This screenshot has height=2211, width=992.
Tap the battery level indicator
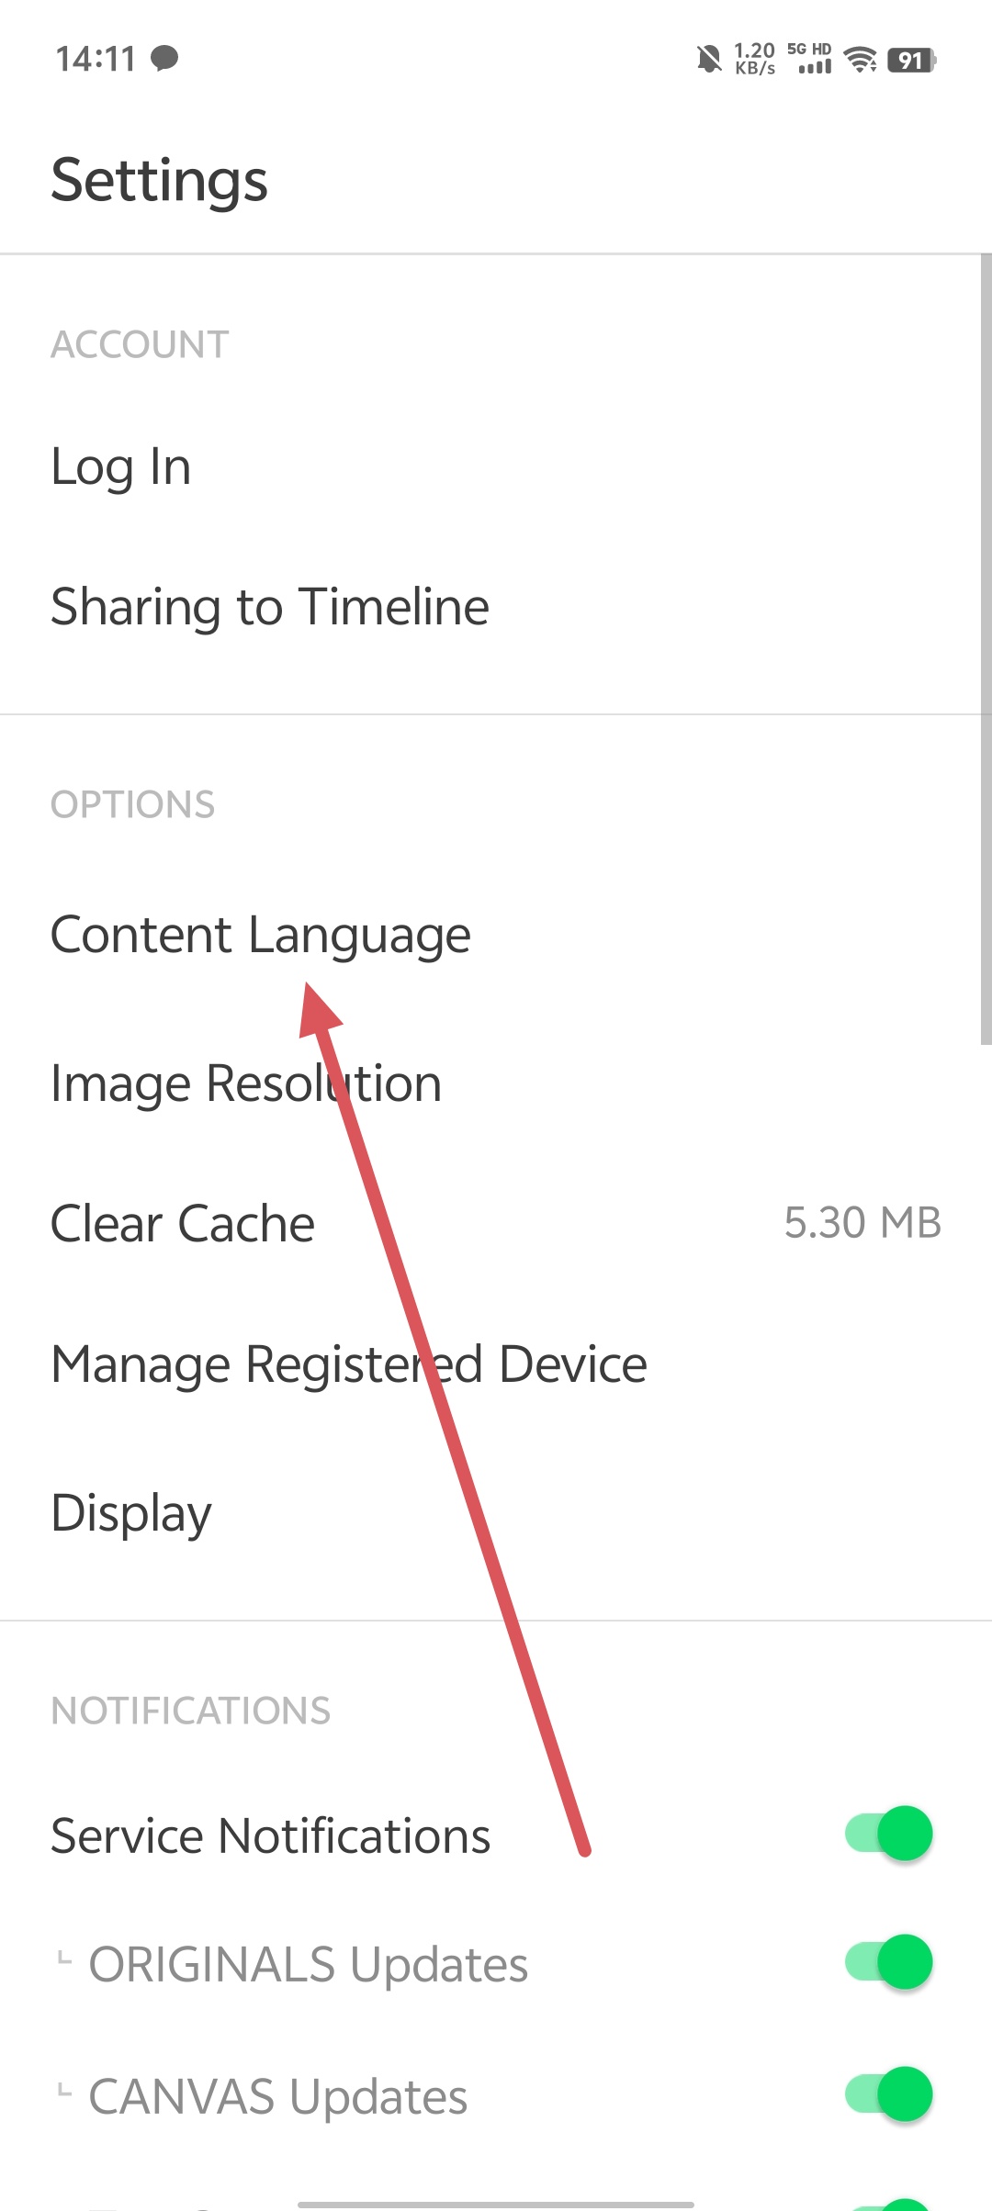point(911,61)
